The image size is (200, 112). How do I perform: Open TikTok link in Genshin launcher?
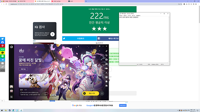click(106, 51)
